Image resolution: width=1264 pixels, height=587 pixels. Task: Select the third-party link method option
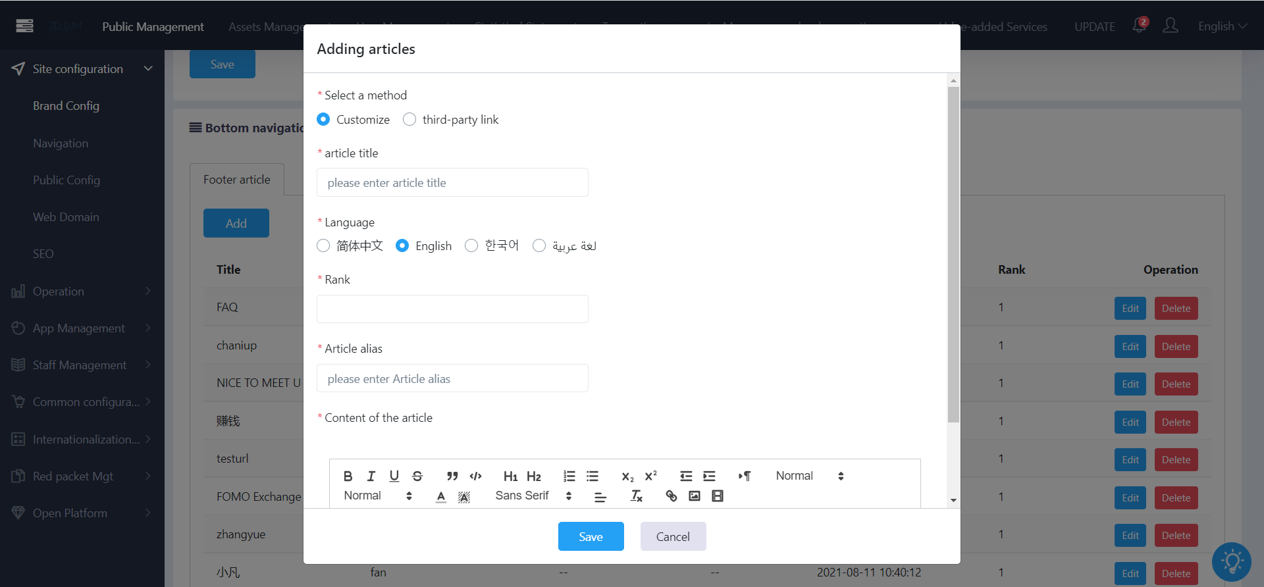pyautogui.click(x=451, y=119)
